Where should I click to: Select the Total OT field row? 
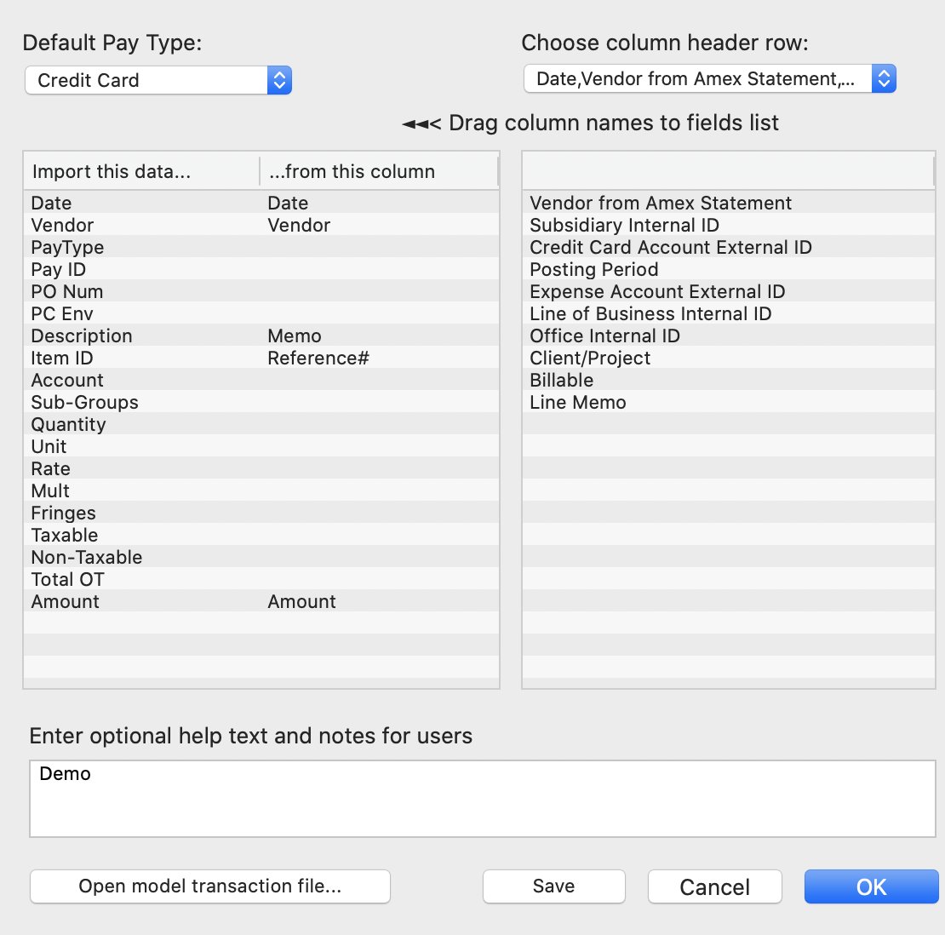coord(261,579)
